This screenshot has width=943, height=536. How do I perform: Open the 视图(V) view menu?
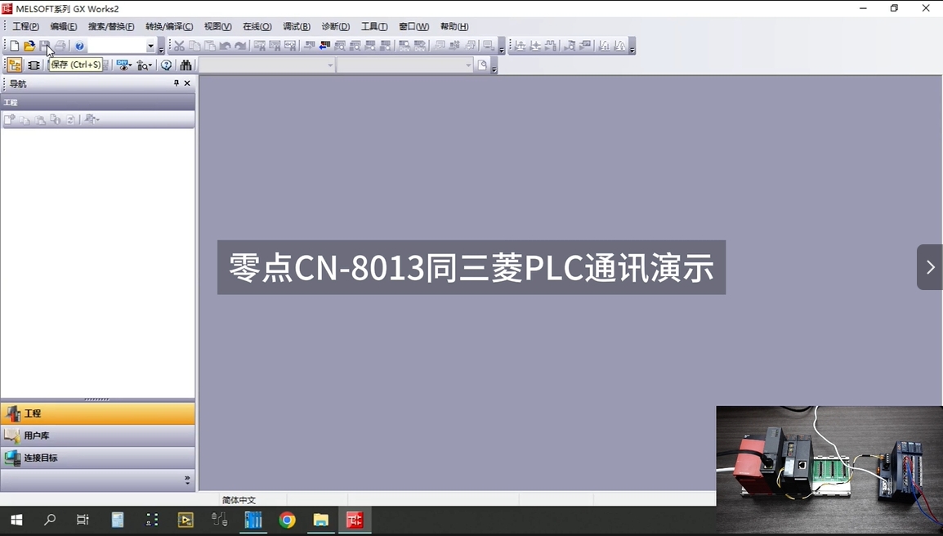pos(217,26)
